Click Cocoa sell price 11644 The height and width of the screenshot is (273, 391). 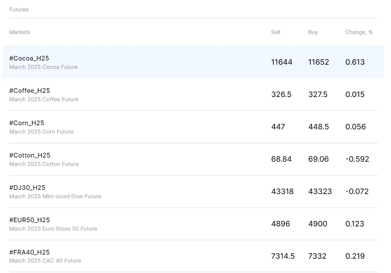click(281, 62)
